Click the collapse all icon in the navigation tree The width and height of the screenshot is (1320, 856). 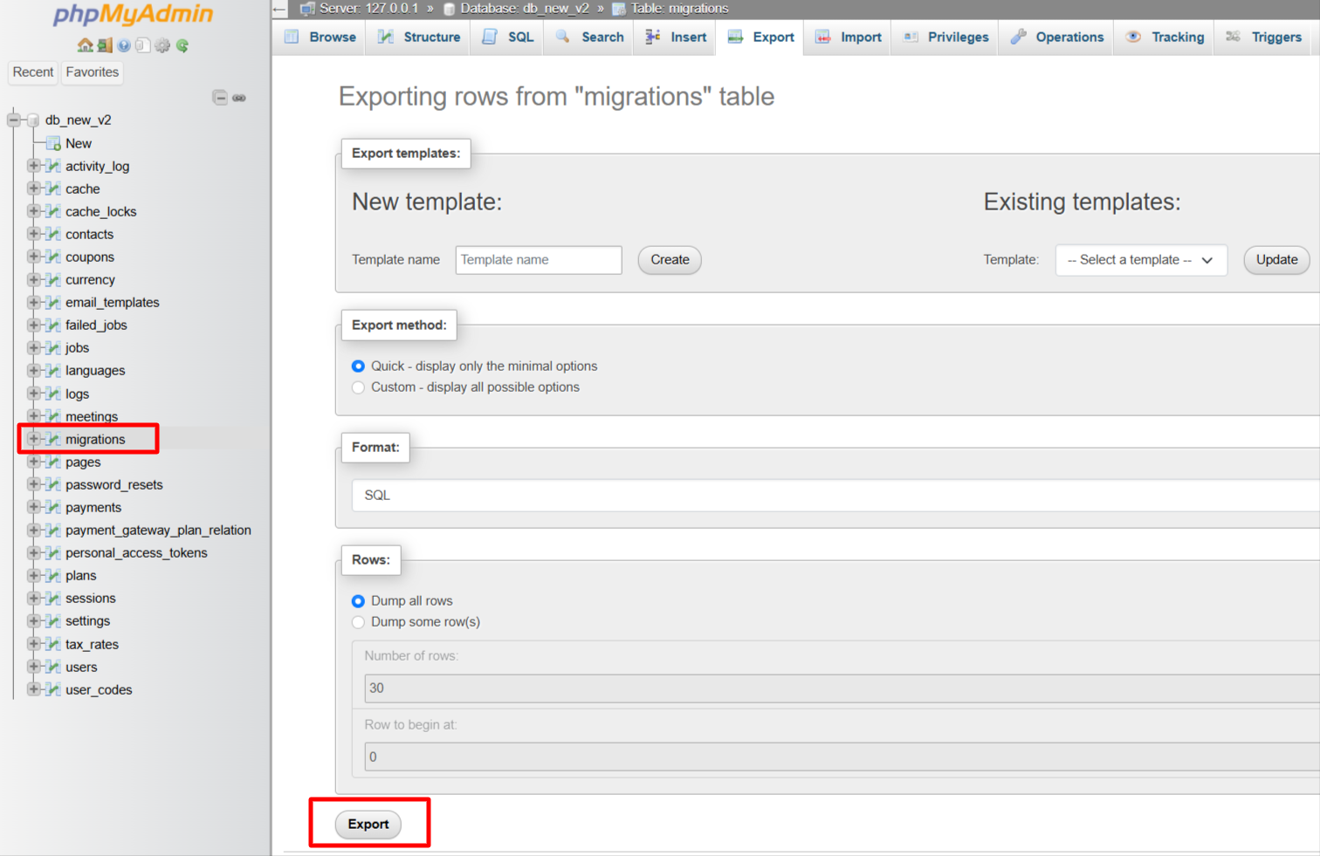(220, 98)
